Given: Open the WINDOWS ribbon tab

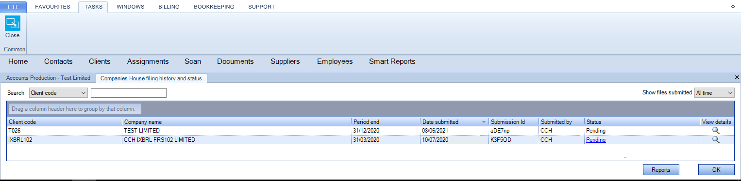Looking at the screenshot, I should (x=130, y=7).
